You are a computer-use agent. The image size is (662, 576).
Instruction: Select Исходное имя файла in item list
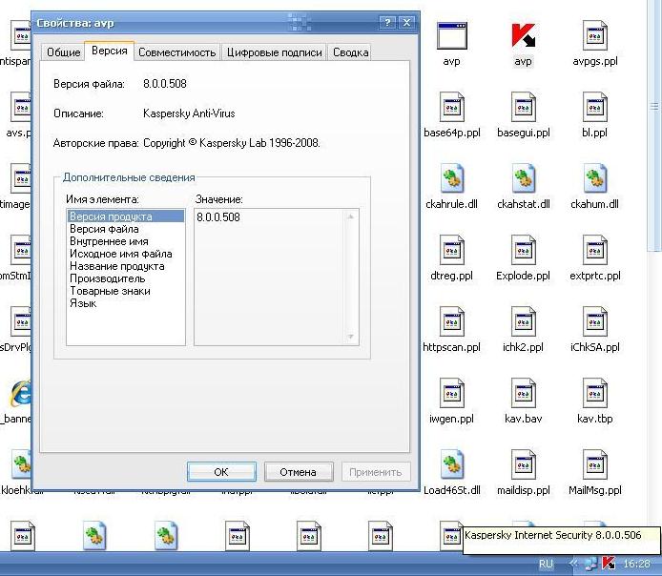pos(125,254)
